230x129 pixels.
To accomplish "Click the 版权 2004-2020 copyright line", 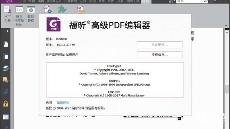I will 75,108.
